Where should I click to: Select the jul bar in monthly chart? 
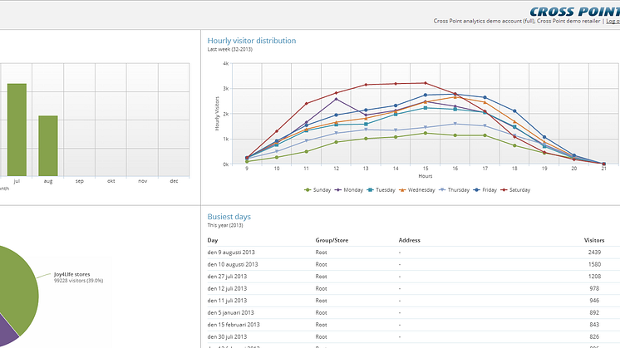coord(17,130)
